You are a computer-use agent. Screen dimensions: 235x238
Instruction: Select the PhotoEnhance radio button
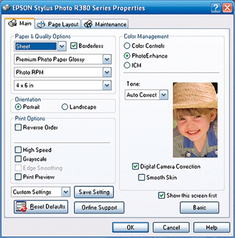point(127,56)
